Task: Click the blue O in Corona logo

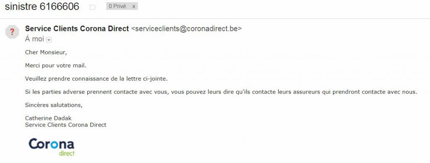Action: [54, 145]
